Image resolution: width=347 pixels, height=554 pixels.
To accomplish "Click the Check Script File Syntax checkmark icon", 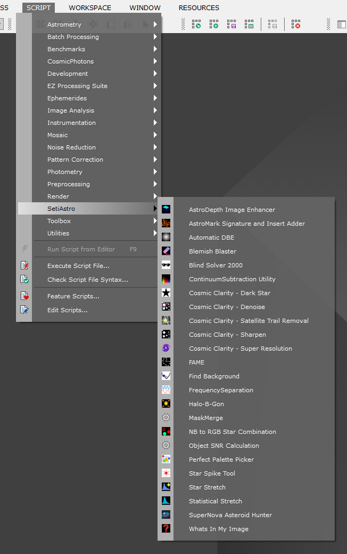I will 24,279.
